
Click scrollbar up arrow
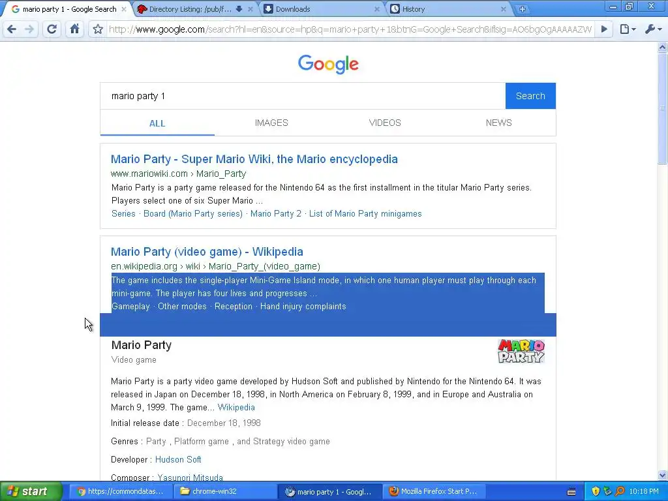(663, 47)
